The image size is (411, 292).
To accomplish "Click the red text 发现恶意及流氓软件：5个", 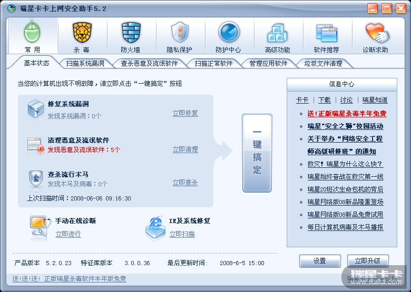I will 84,149.
